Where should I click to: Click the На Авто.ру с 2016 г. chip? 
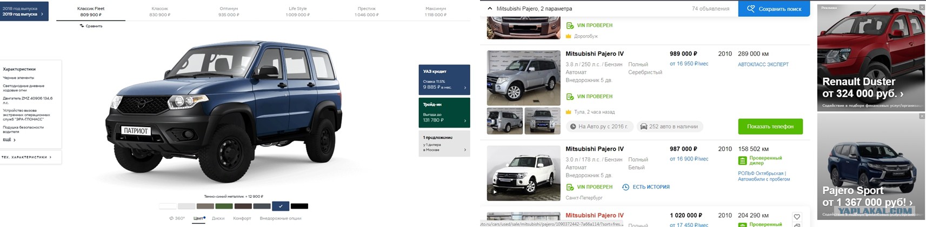tap(599, 126)
